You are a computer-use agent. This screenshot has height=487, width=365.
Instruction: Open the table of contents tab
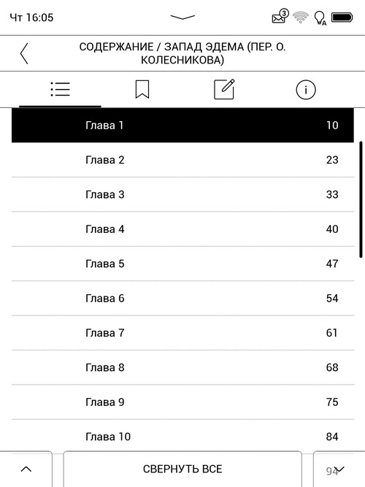pos(61,90)
